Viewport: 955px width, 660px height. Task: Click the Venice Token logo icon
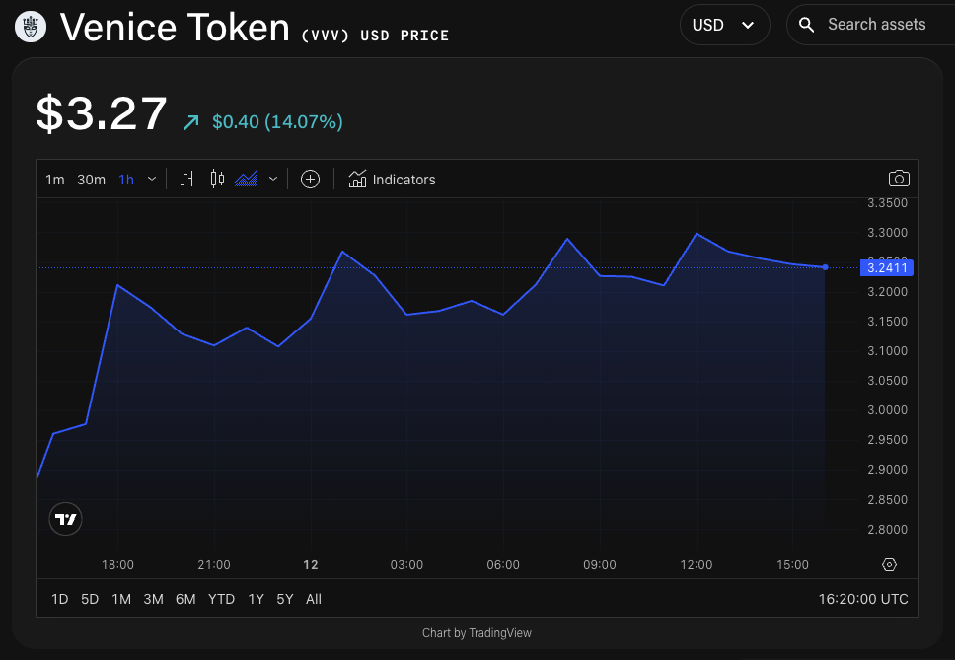point(32,27)
